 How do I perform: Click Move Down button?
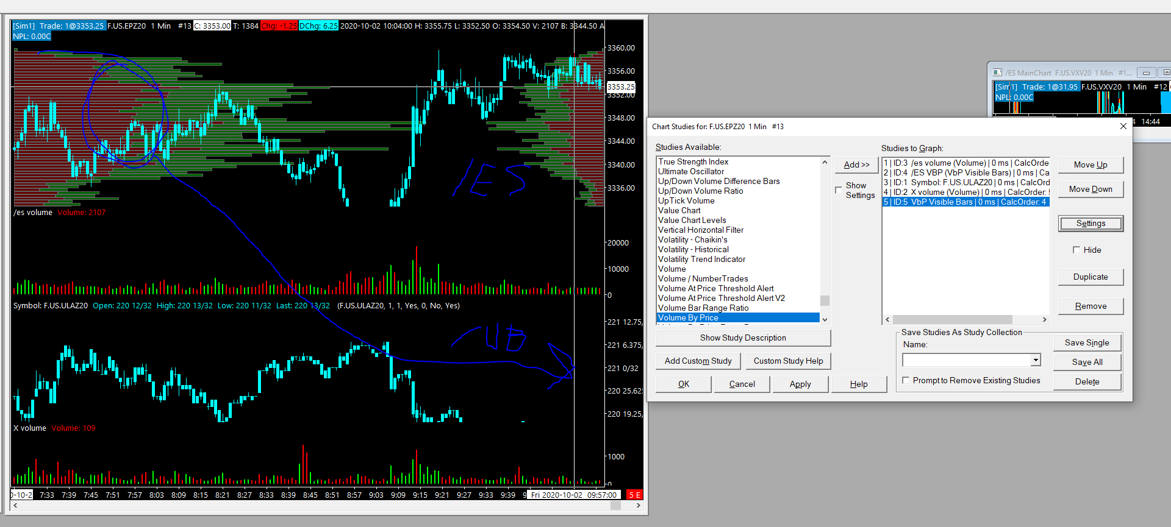[1090, 189]
